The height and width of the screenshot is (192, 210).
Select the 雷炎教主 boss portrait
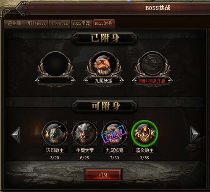tap(145, 133)
